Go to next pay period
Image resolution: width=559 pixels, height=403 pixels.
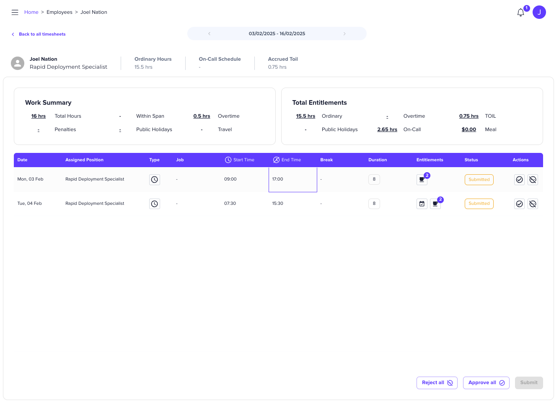pos(344,34)
